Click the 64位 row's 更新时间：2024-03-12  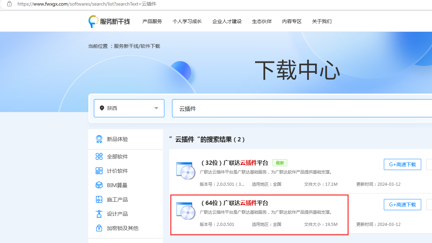click(378, 224)
